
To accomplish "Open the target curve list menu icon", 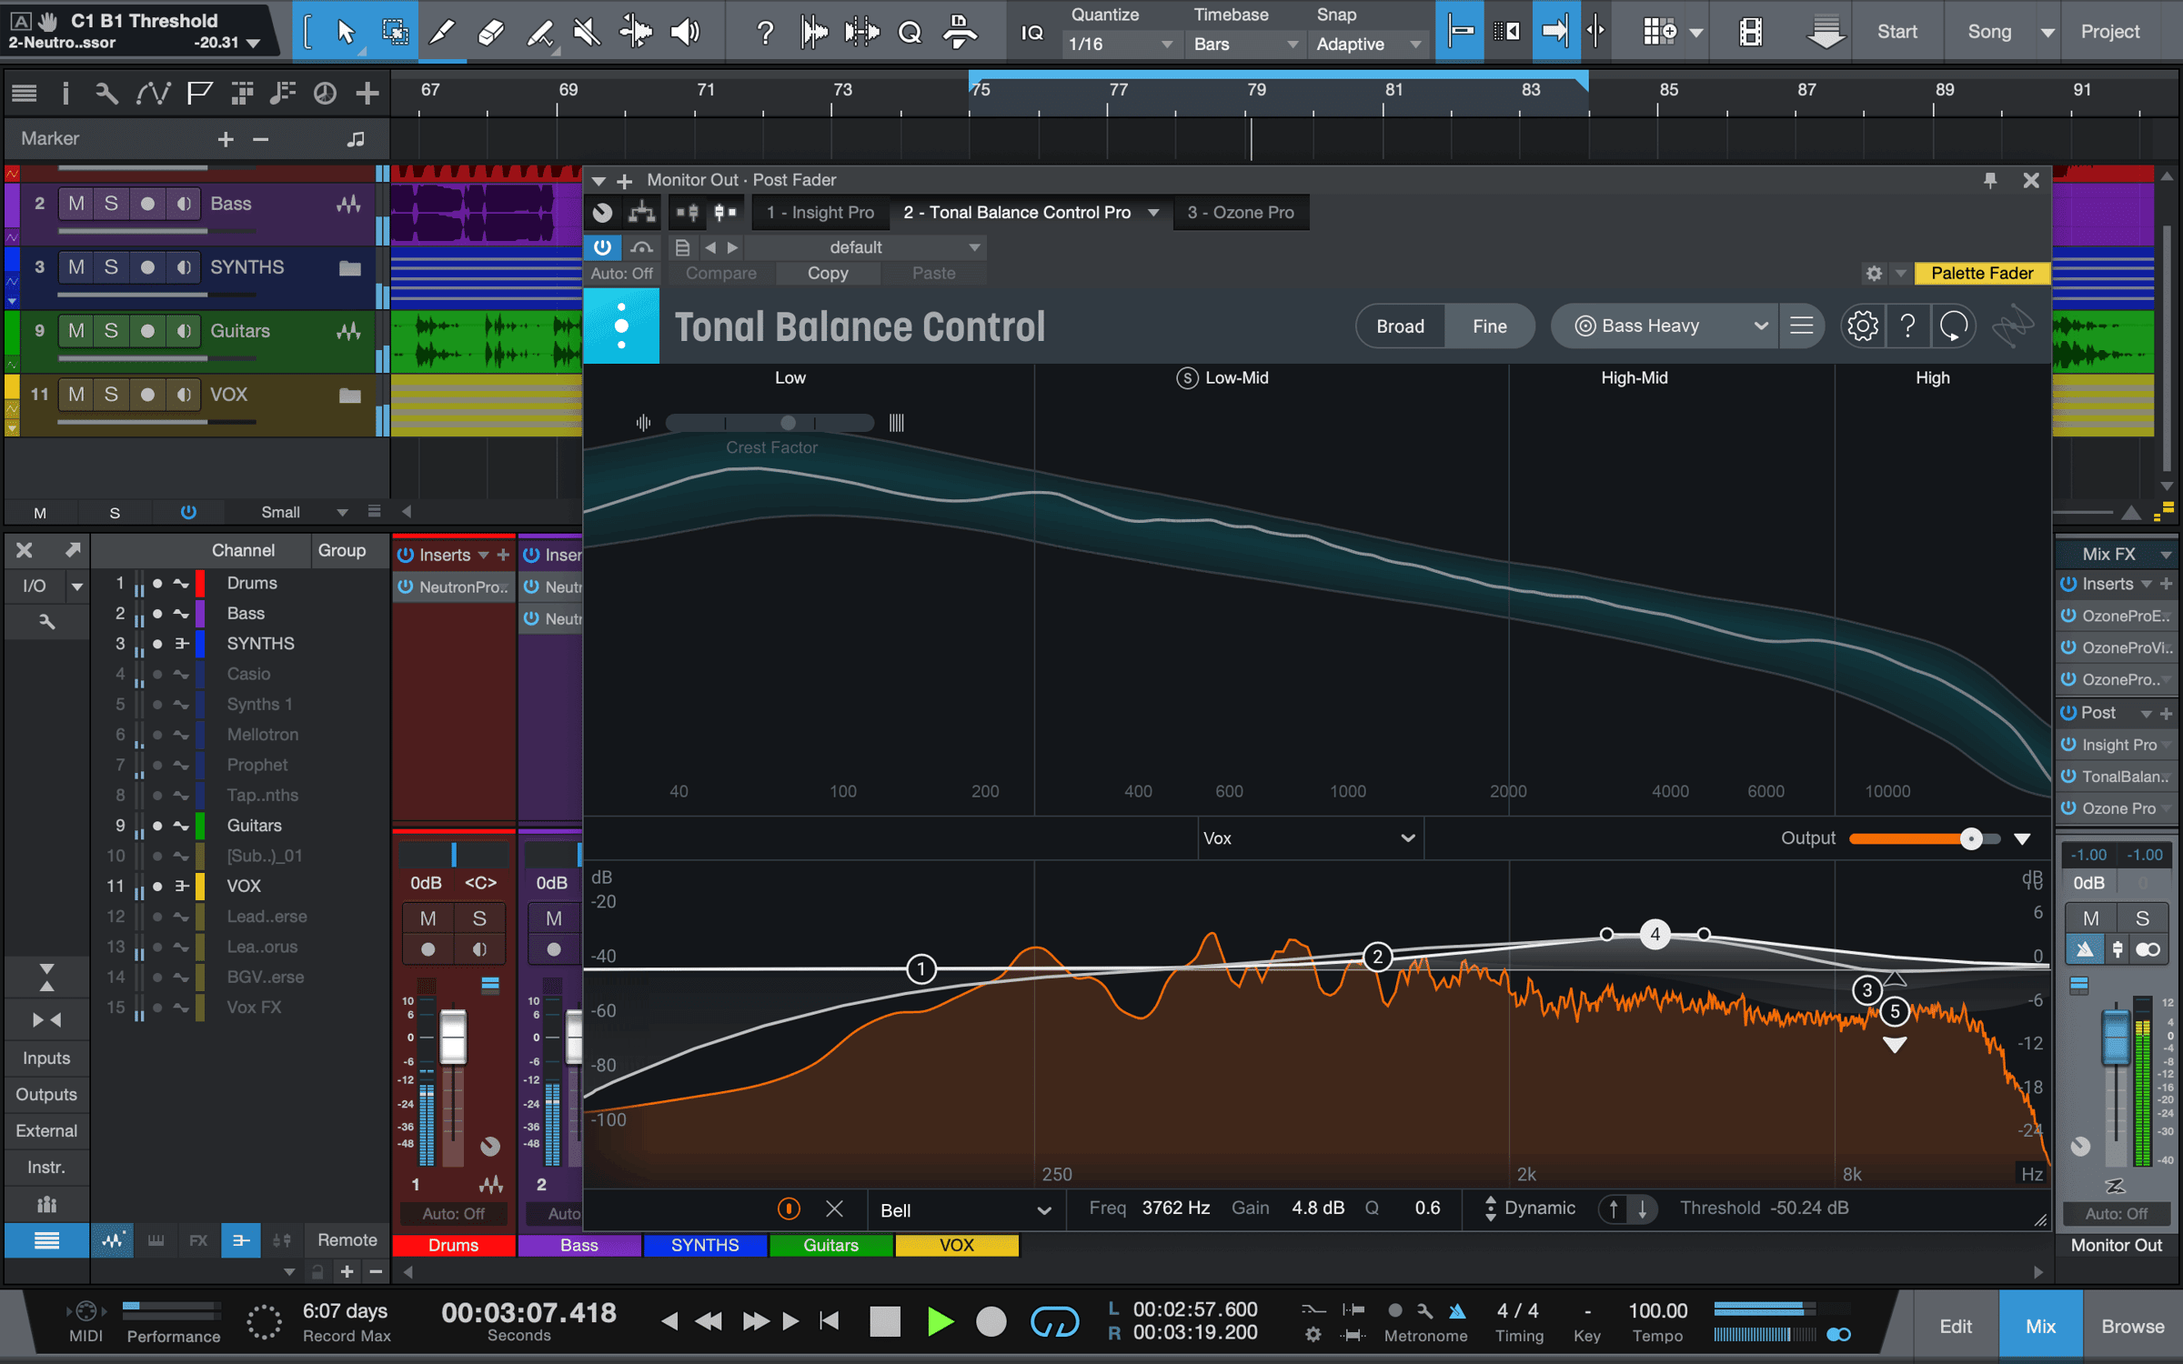I will tap(1801, 326).
